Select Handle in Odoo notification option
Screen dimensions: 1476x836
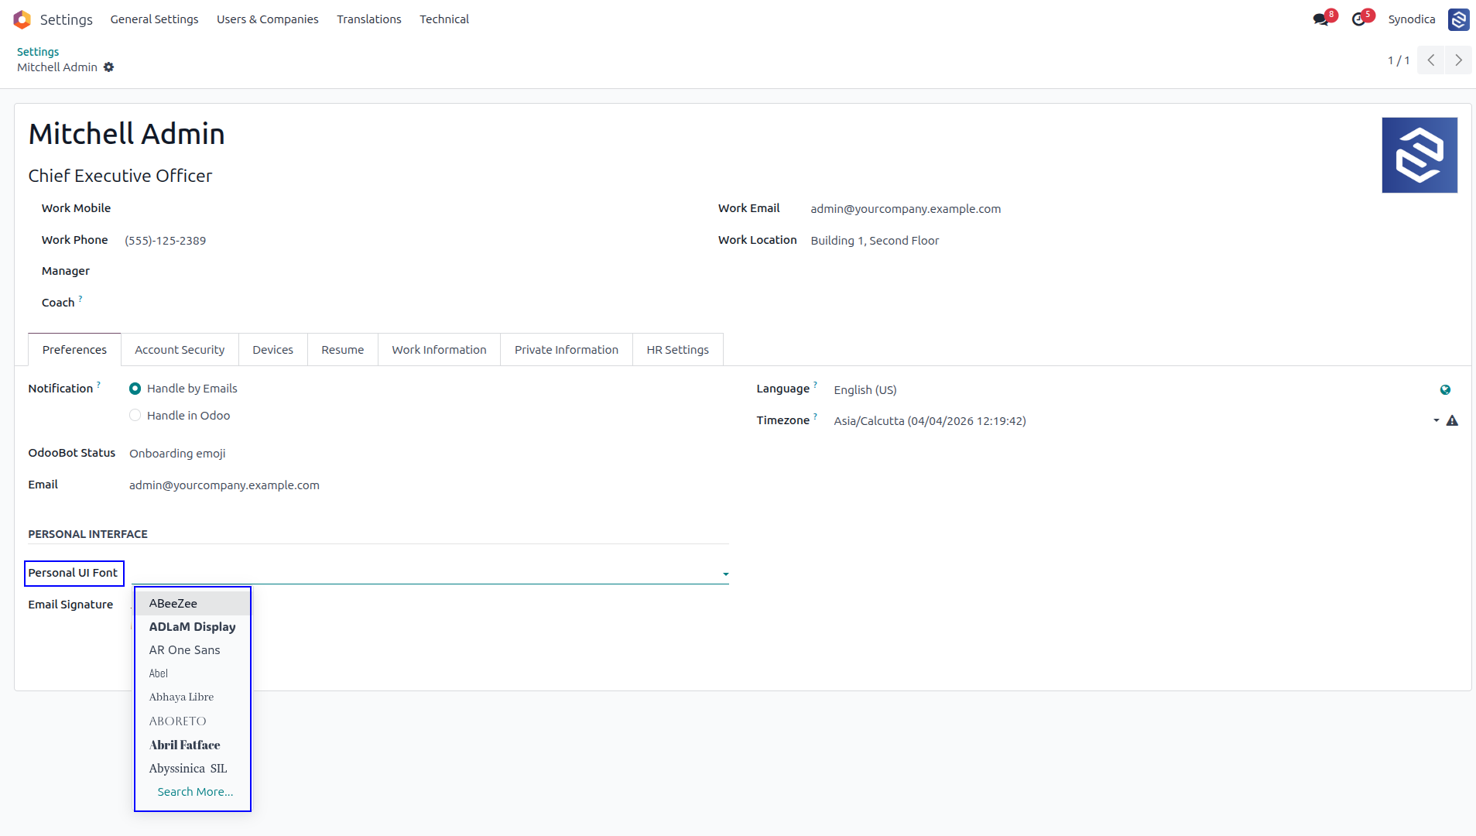click(x=135, y=416)
